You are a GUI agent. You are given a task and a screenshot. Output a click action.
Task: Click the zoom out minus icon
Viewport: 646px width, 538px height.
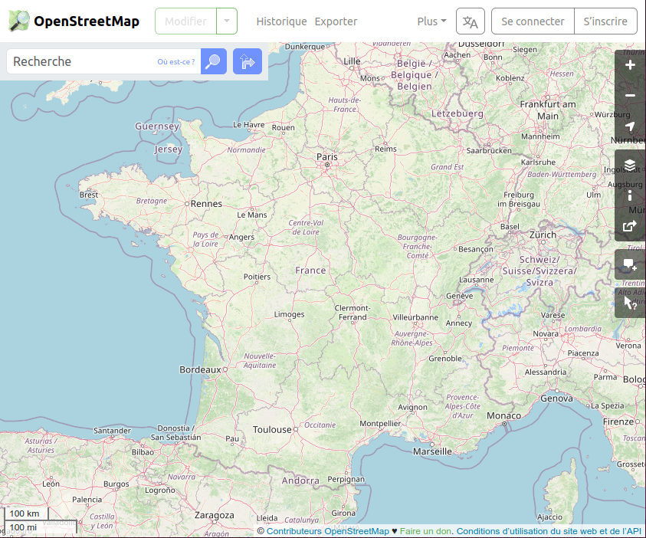coord(630,96)
